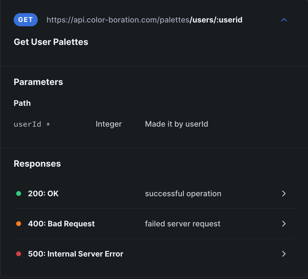This screenshot has height=279, width=308.
Task: Click the Responses section heading
Action: click(x=37, y=164)
